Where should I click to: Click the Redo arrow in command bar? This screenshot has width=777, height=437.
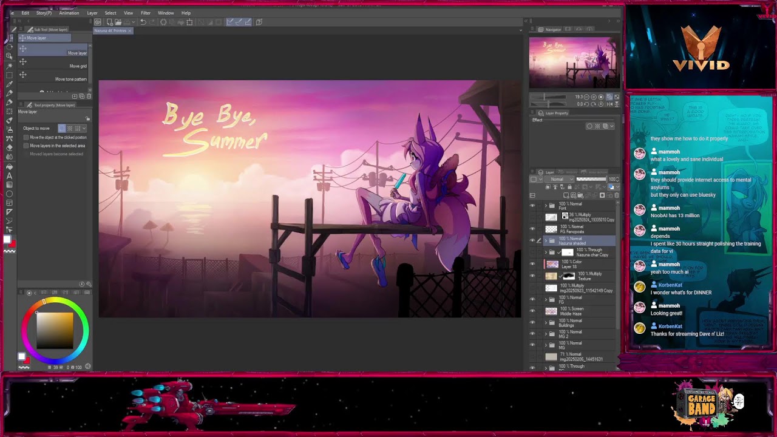pyautogui.click(x=152, y=22)
